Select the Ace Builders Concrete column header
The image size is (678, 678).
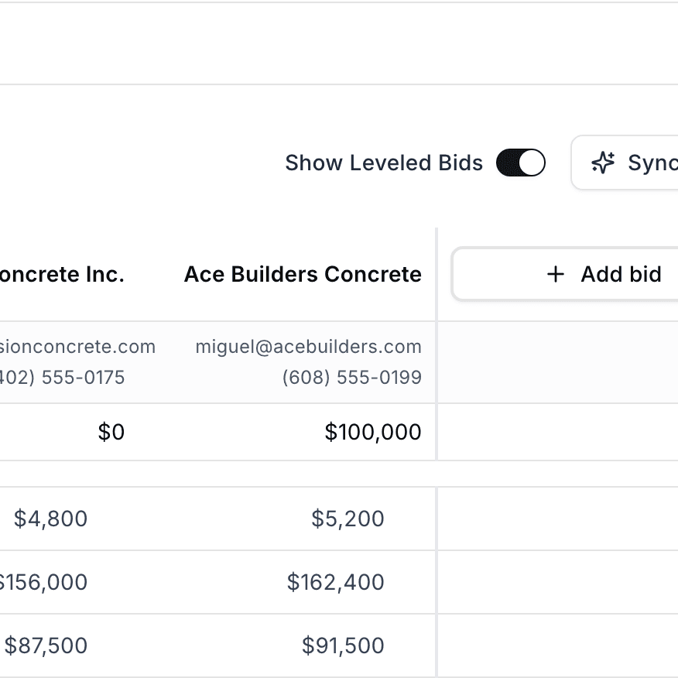303,274
